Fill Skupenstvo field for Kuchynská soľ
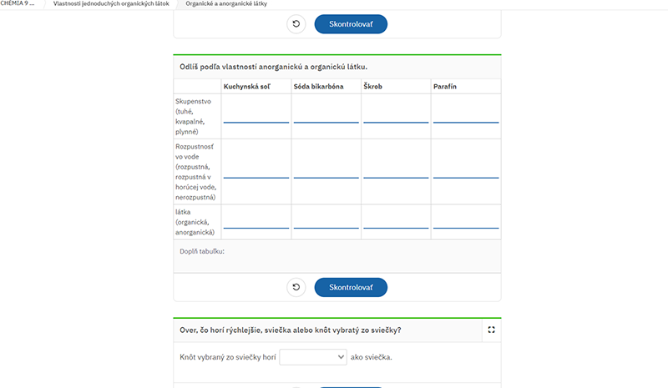Viewport: 668px width, 388px height. [x=256, y=117]
